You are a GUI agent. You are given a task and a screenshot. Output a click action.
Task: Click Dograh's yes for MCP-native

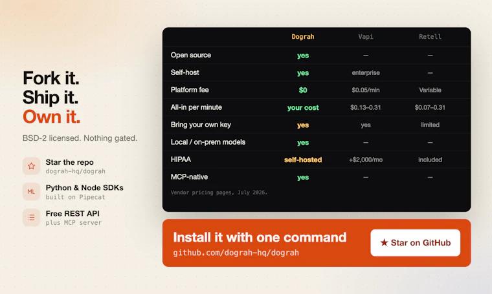[x=303, y=177]
